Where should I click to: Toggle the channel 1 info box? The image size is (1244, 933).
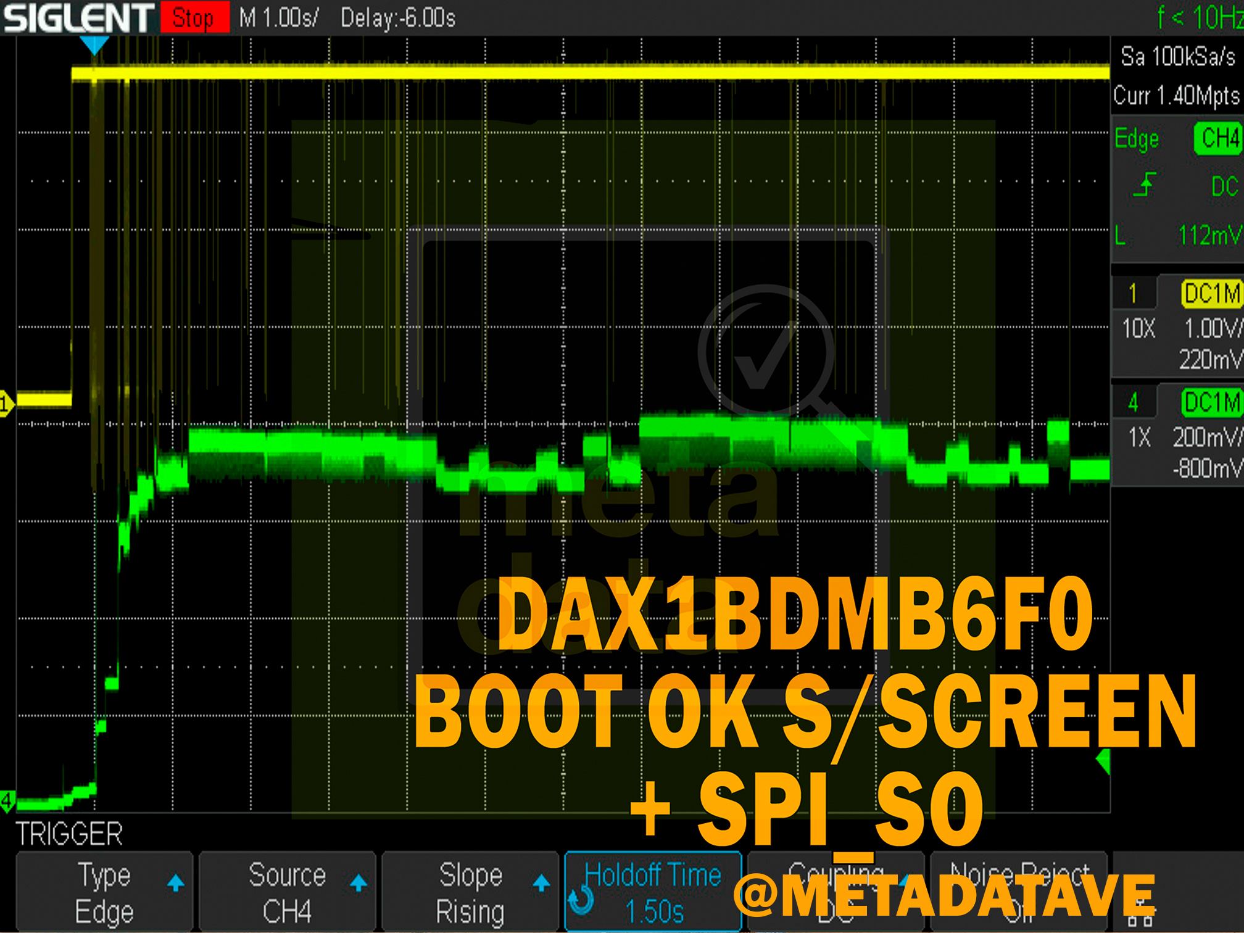(x=1177, y=326)
